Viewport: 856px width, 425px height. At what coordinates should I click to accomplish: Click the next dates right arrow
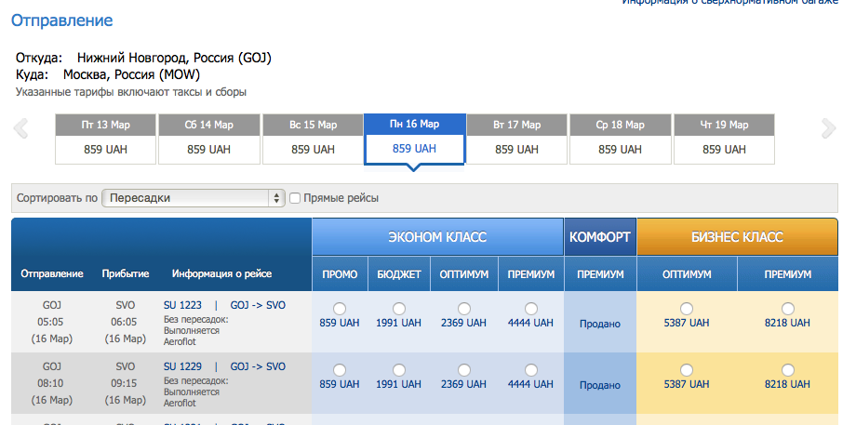click(x=828, y=129)
